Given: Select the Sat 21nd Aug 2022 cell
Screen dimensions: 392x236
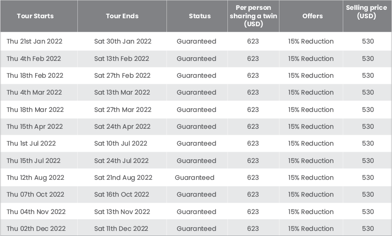Looking at the screenshot, I should [123, 177].
